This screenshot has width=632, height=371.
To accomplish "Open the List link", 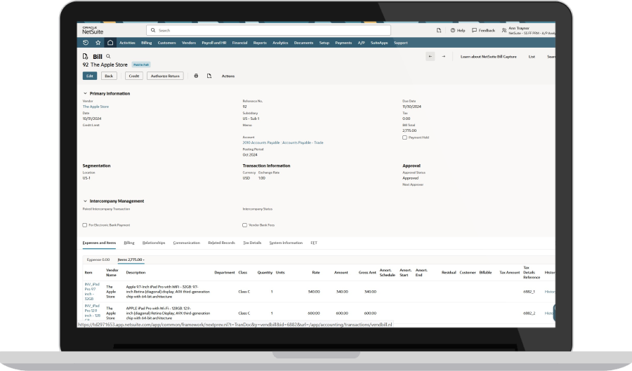I will pos(532,57).
